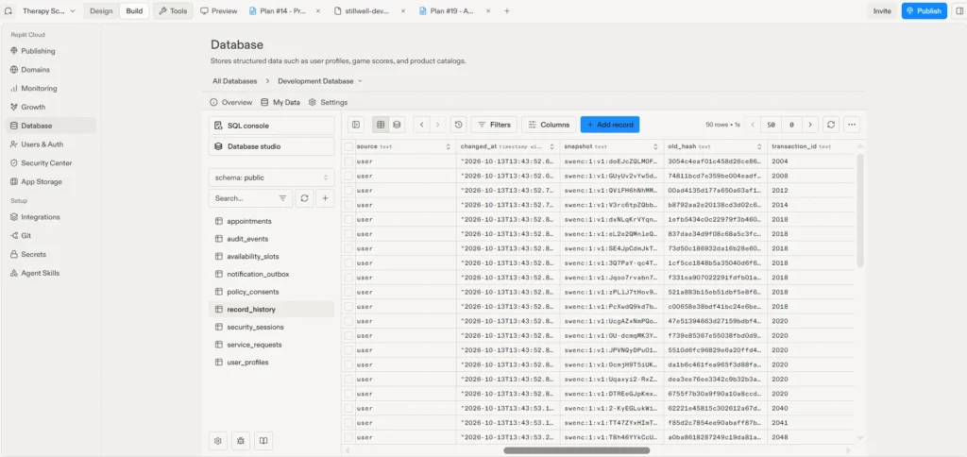The image size is (967, 457).
Task: Switch to the Overview tab
Action: click(231, 102)
